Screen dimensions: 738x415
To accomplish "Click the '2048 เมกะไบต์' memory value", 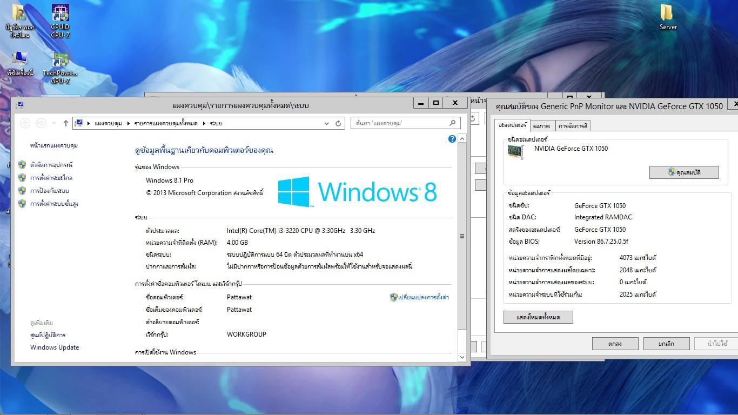I will coord(638,270).
